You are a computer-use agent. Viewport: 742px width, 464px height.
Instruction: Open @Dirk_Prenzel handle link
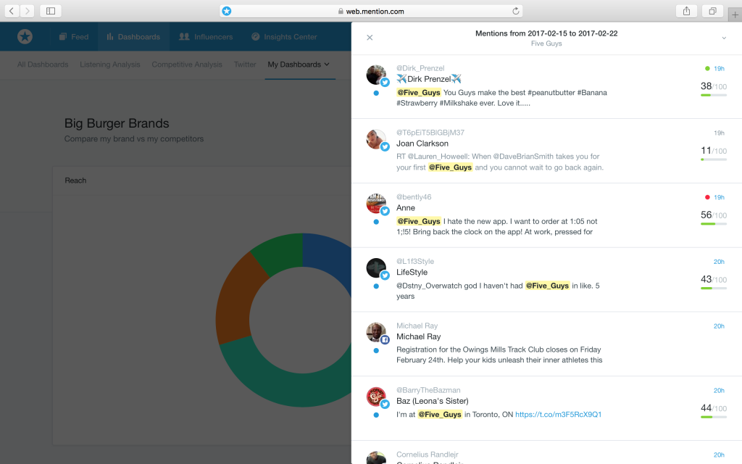pos(420,68)
